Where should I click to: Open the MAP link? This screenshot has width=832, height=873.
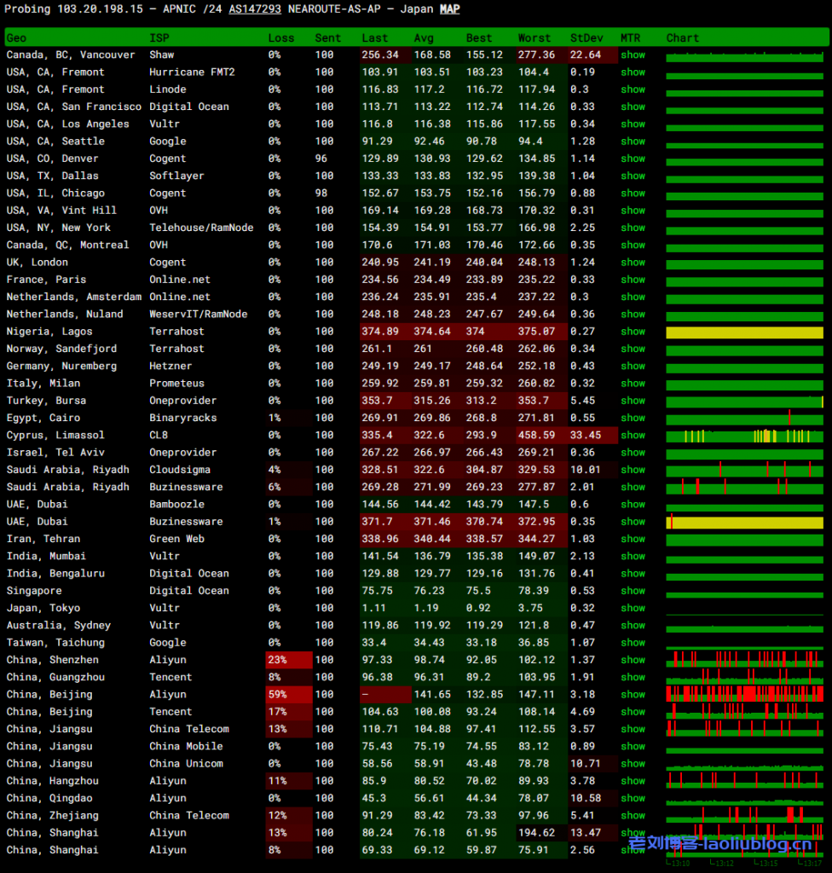pos(449,9)
